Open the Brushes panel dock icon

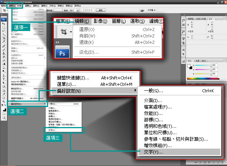click(x=183, y=39)
